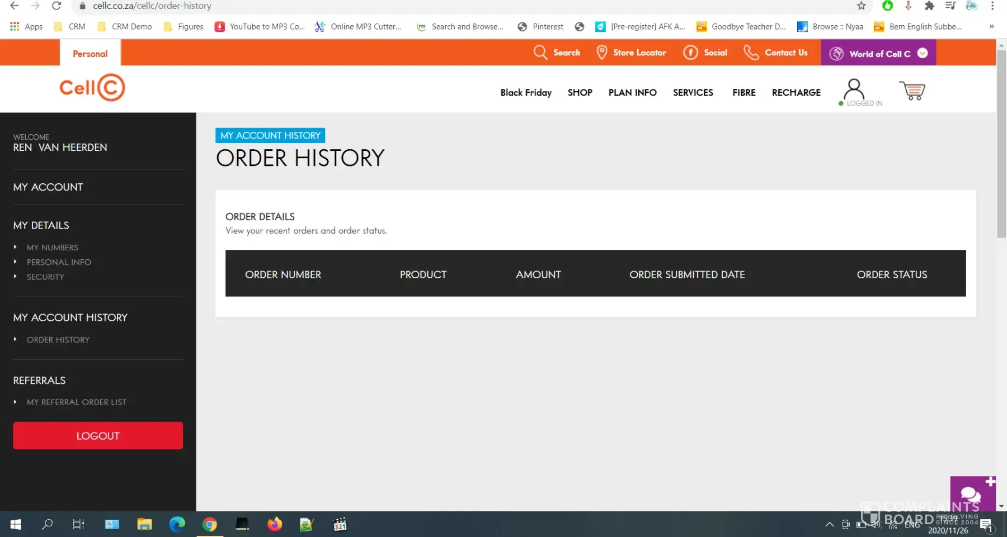Open the RECHARGE menu
Image resolution: width=1007 pixels, height=537 pixels.
[x=796, y=92]
